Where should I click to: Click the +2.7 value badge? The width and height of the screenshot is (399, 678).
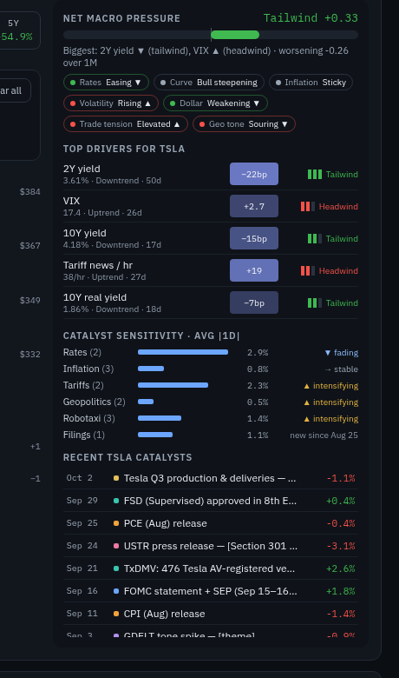coord(254,206)
